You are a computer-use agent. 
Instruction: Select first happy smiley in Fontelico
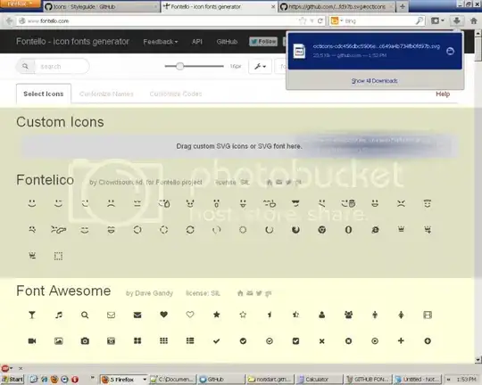(32, 203)
